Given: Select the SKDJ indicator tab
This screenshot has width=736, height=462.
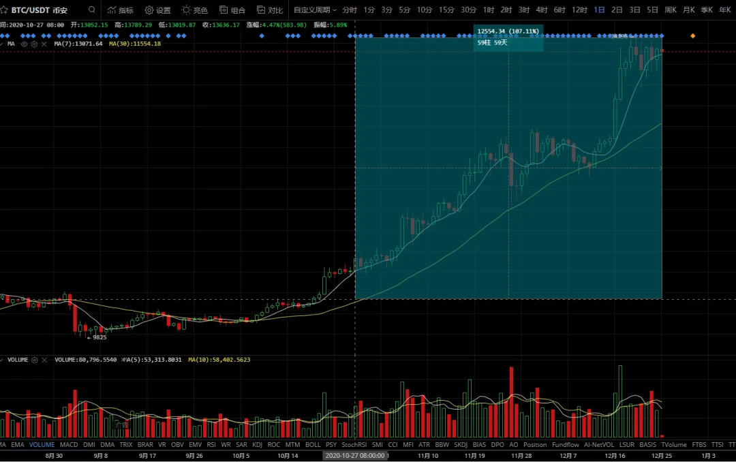Looking at the screenshot, I should (x=461, y=445).
